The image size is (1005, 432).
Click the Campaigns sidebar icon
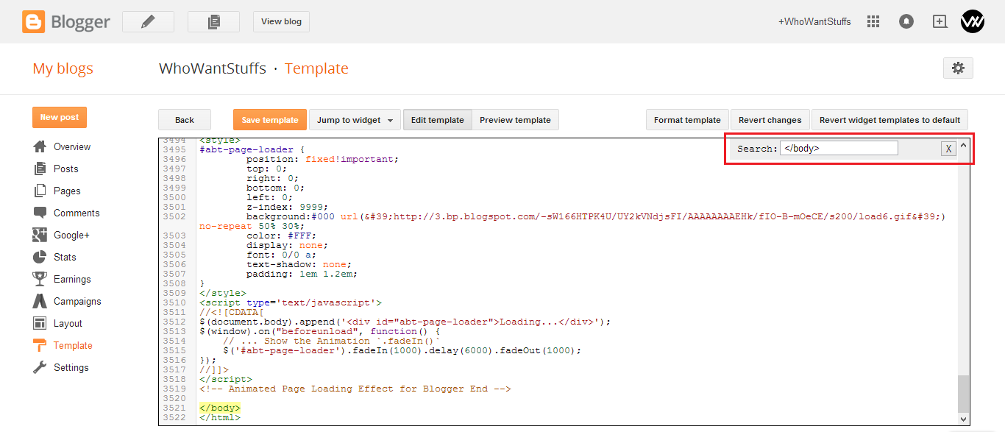click(x=40, y=301)
